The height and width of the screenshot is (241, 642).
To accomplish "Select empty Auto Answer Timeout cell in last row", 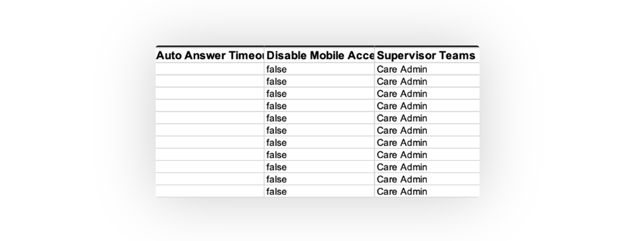I will point(210,191).
